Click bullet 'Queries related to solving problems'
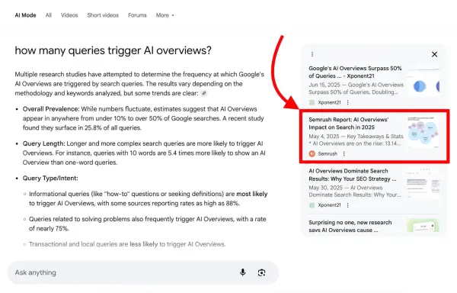457x293 pixels. [x=148, y=224]
